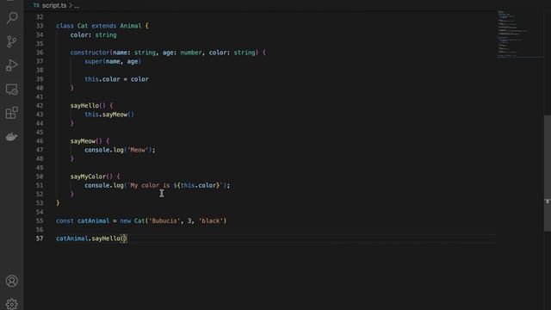Click 'class Cat extends Animal' line
This screenshot has height=310, width=551.
pyautogui.click(x=102, y=26)
